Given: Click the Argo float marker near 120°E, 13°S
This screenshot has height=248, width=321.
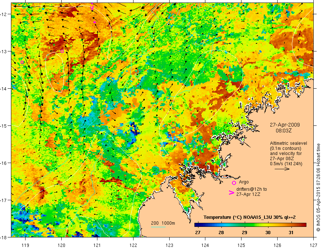Looking at the screenshot, I should (x=62, y=51).
